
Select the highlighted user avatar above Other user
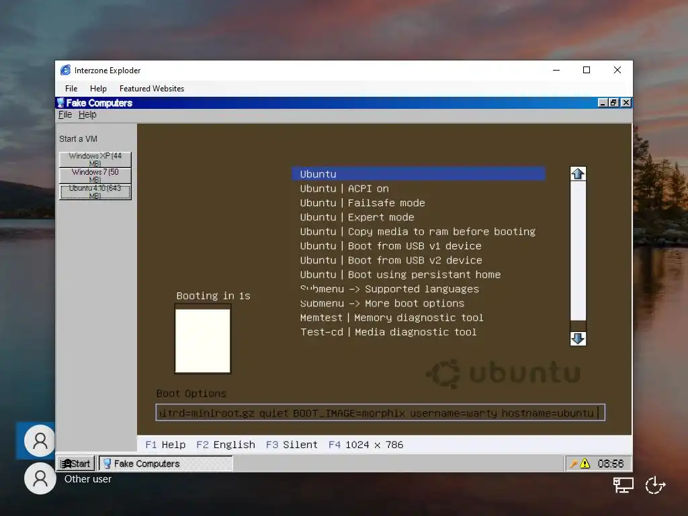click(40, 440)
